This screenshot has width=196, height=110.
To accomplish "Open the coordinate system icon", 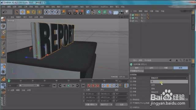I will point(63,12).
